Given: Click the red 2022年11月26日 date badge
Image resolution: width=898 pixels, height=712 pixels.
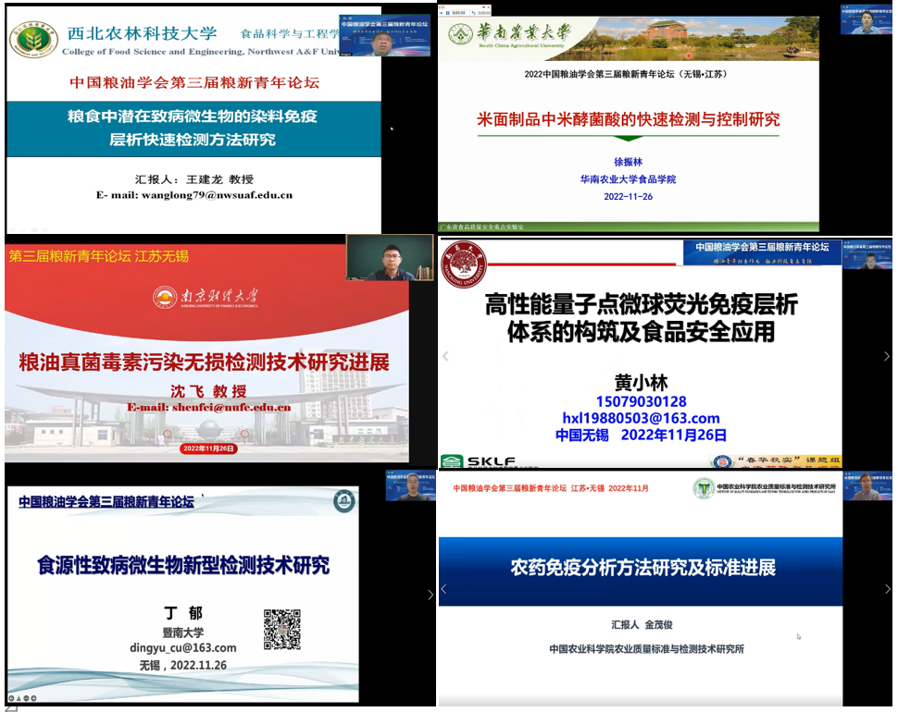Looking at the screenshot, I should tap(209, 448).
